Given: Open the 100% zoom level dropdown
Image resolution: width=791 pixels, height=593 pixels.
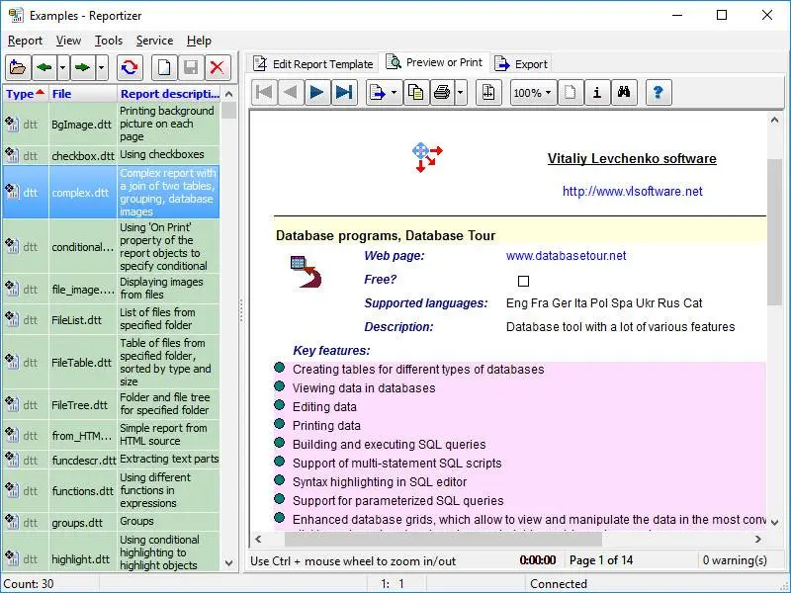Looking at the screenshot, I should [533, 92].
